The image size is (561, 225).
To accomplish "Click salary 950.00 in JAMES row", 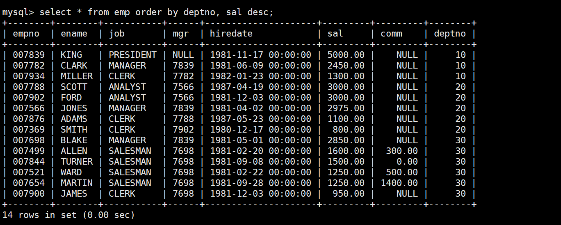I will tap(348, 194).
